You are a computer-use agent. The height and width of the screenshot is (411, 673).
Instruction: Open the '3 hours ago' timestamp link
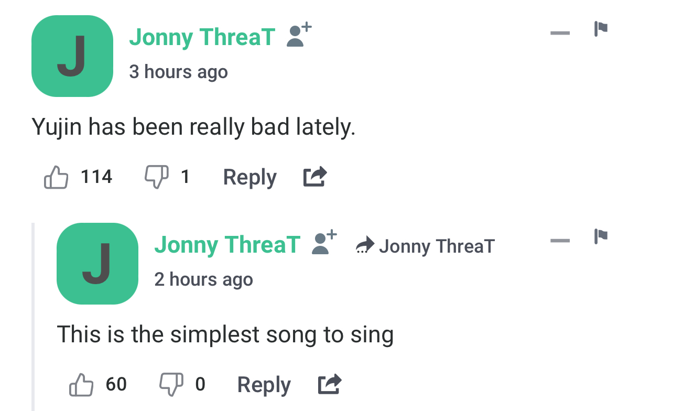pyautogui.click(x=178, y=72)
